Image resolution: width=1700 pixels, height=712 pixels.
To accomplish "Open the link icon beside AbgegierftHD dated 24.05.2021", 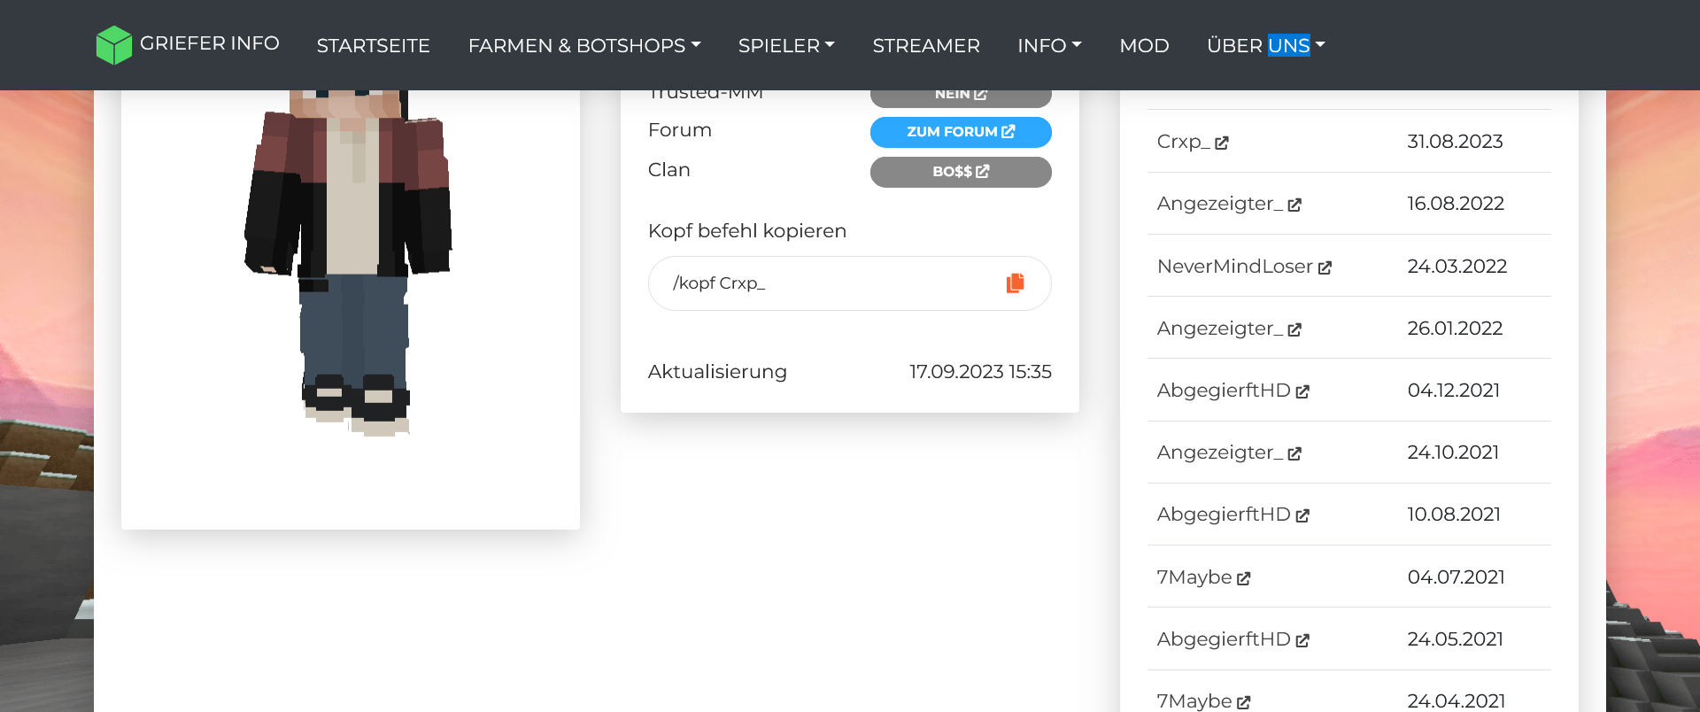I will [x=1302, y=640].
